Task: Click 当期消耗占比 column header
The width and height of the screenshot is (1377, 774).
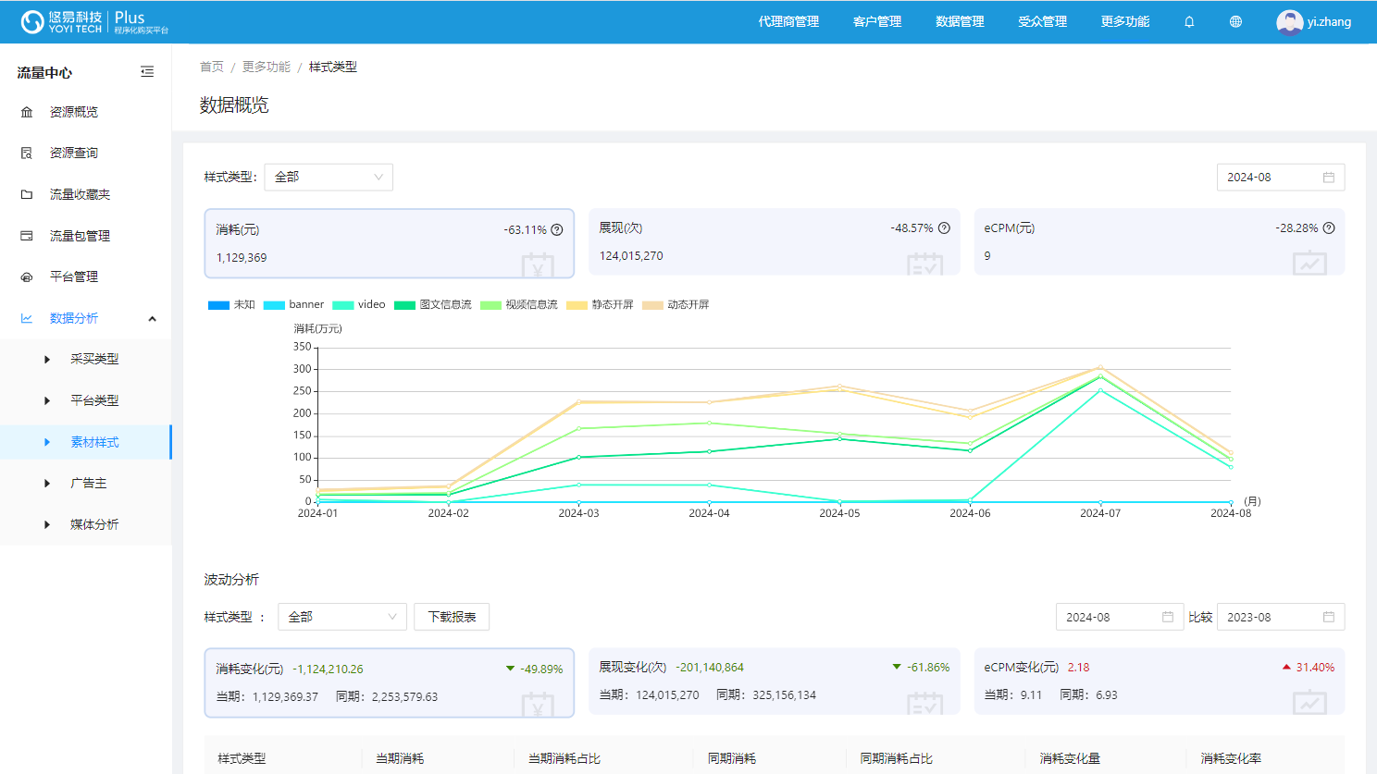Action: (564, 759)
